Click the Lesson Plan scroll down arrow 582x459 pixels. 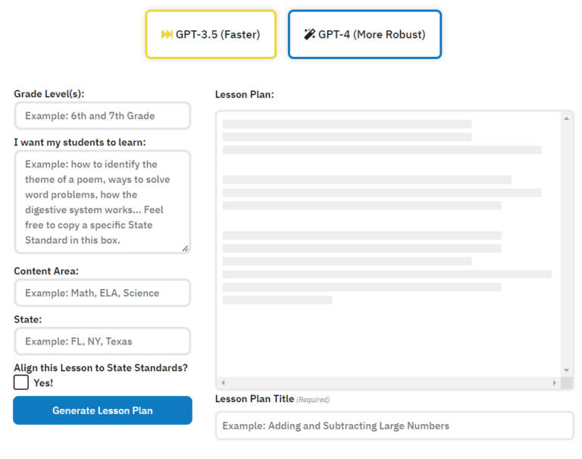(x=566, y=370)
